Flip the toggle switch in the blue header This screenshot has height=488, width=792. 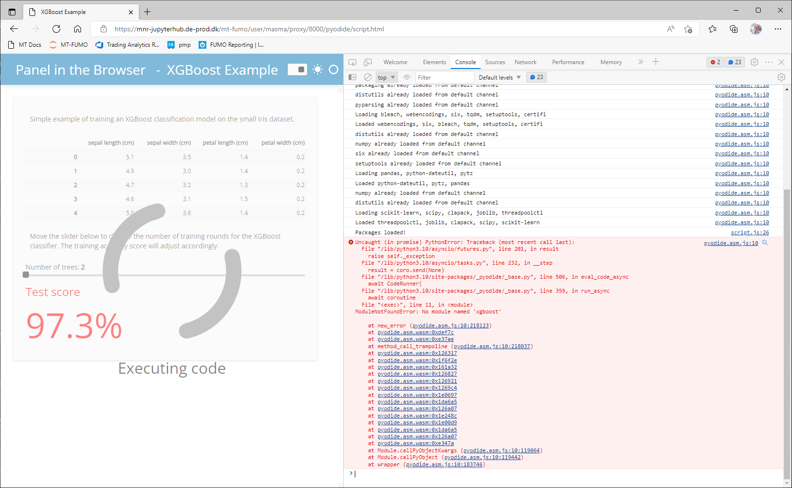click(x=297, y=69)
